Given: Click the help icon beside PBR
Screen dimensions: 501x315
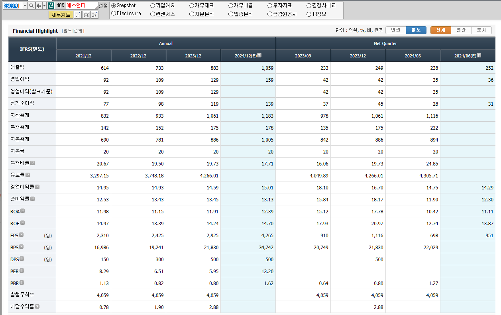Looking at the screenshot, I should tap(22, 283).
